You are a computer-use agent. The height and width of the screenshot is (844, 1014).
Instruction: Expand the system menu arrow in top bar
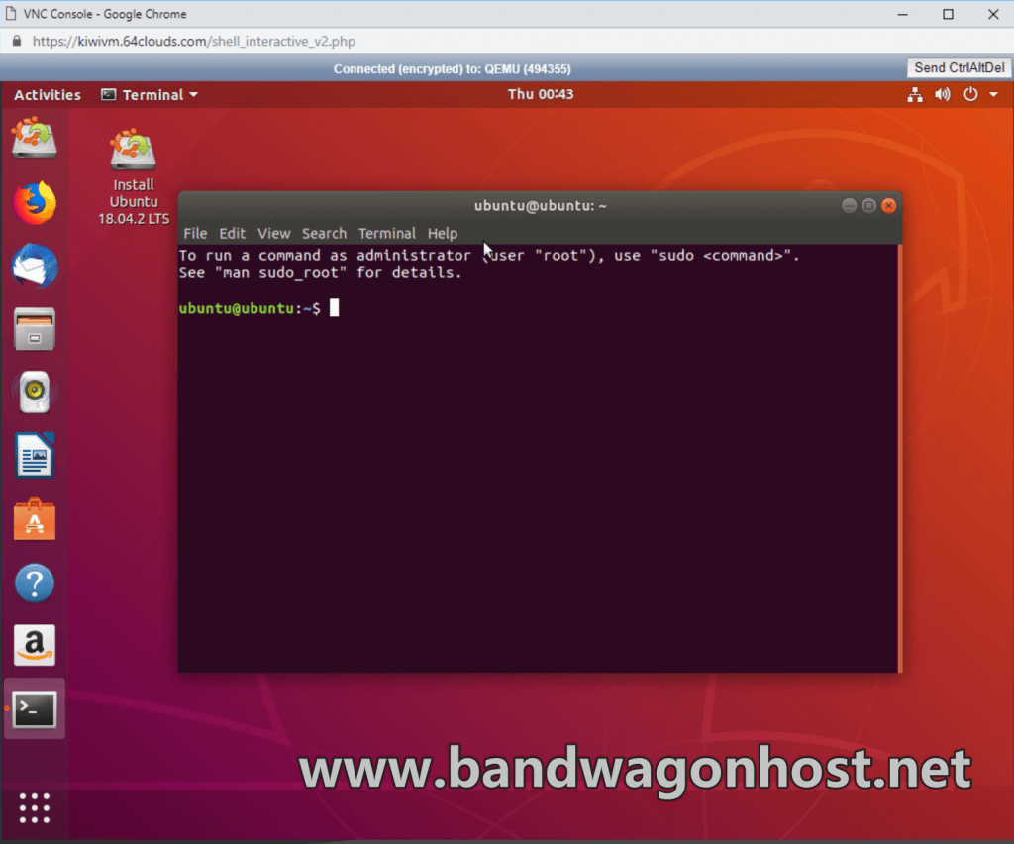(993, 95)
